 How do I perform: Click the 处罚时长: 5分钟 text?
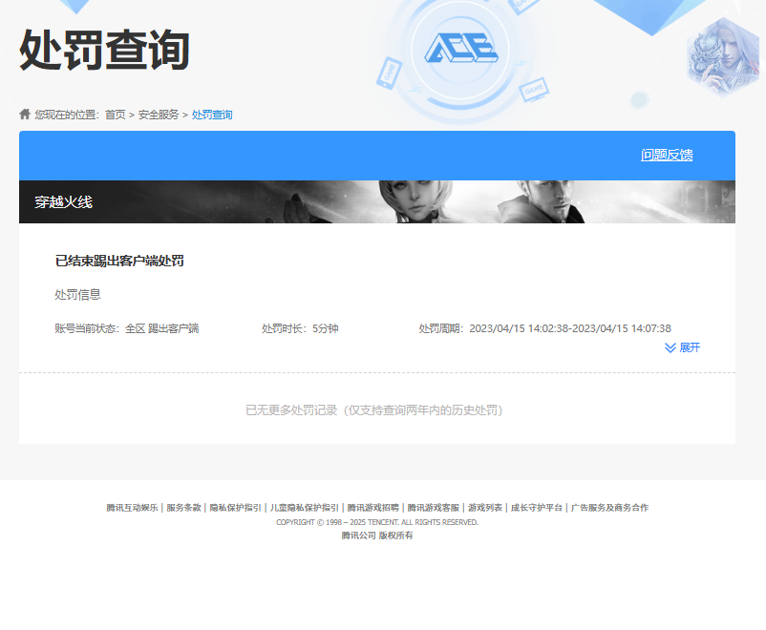click(x=300, y=328)
